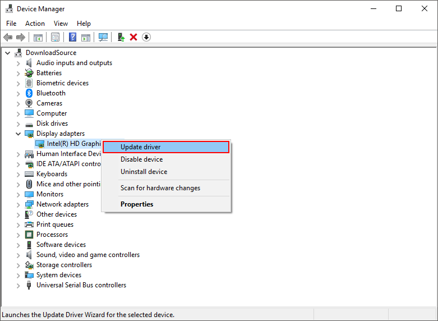Open the File menu
438x321 pixels.
point(11,24)
